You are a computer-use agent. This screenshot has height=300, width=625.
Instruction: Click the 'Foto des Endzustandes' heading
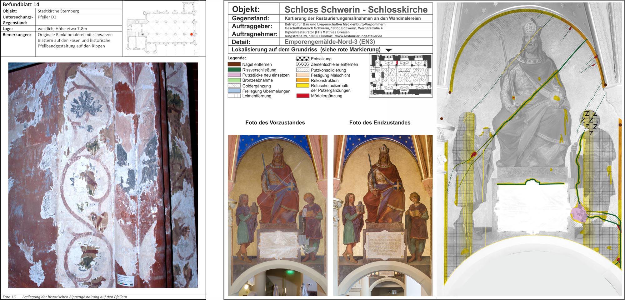pyautogui.click(x=380, y=122)
